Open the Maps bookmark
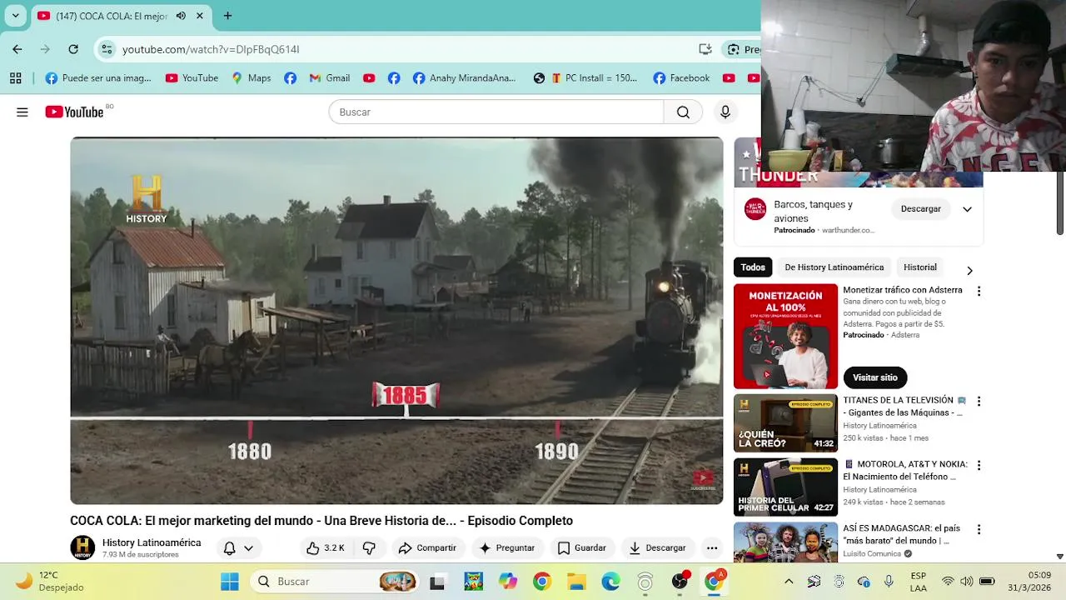Screen dimensions: 1066x600 [x=251, y=78]
